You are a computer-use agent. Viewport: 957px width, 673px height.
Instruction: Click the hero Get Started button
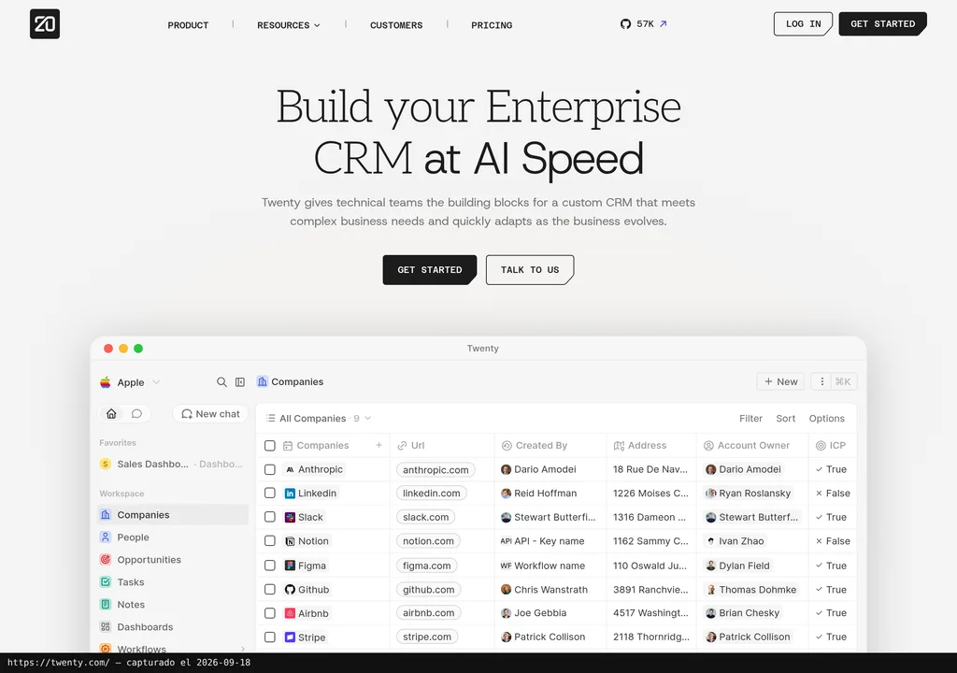pyautogui.click(x=430, y=270)
